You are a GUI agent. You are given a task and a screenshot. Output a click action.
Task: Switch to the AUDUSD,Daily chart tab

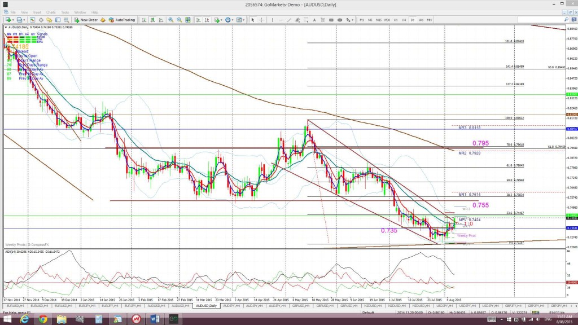[207, 306]
